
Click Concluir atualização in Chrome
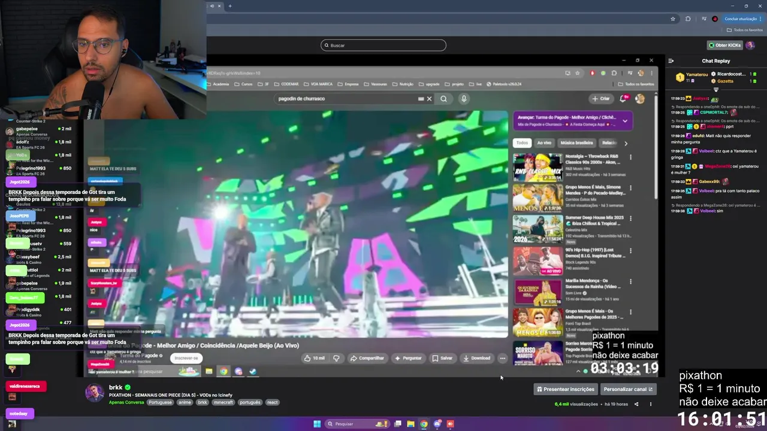(741, 19)
